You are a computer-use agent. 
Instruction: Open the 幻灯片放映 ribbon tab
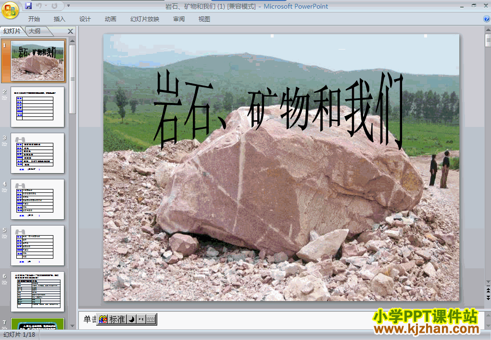pyautogui.click(x=145, y=19)
